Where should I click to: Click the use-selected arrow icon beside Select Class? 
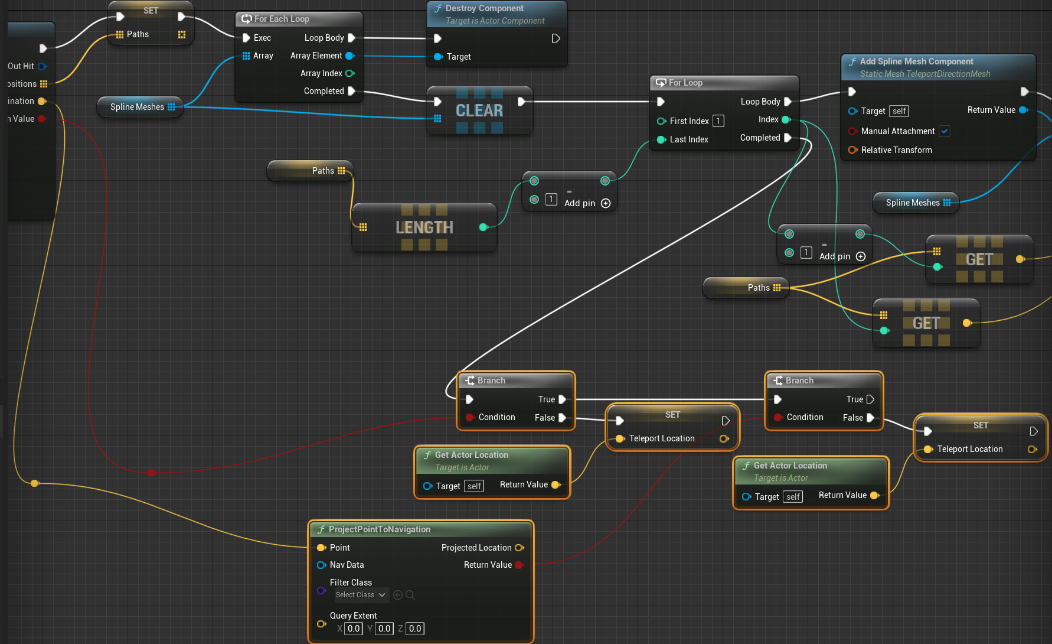(x=398, y=595)
